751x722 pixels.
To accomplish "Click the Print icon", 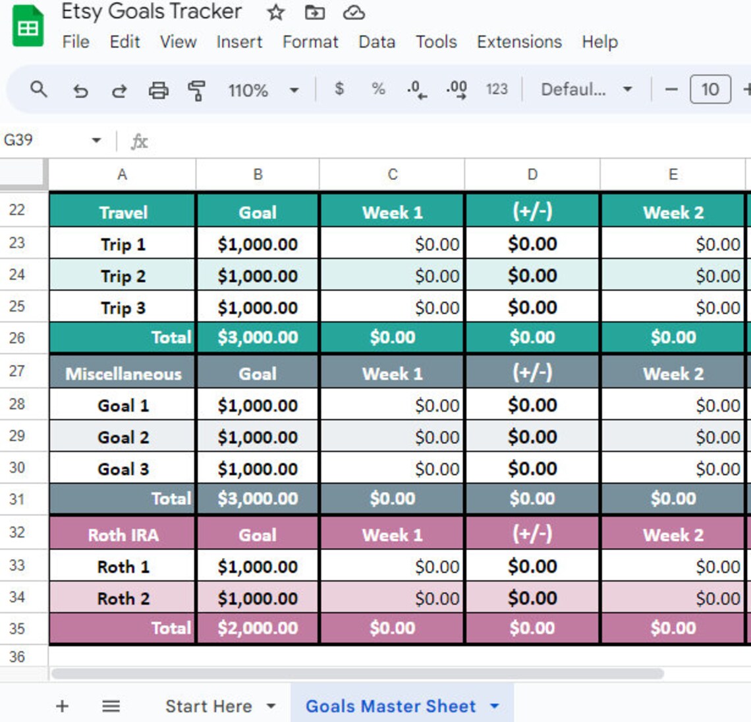I will click(x=159, y=90).
